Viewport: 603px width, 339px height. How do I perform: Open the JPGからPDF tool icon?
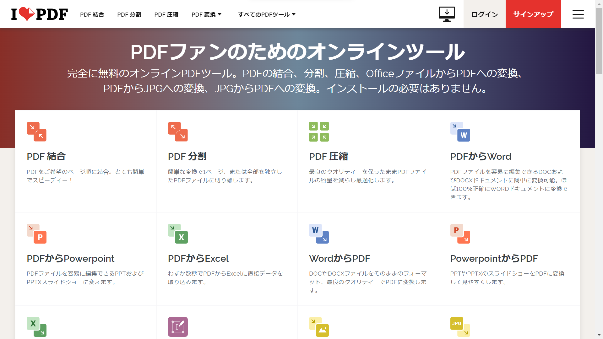pyautogui.click(x=460, y=327)
